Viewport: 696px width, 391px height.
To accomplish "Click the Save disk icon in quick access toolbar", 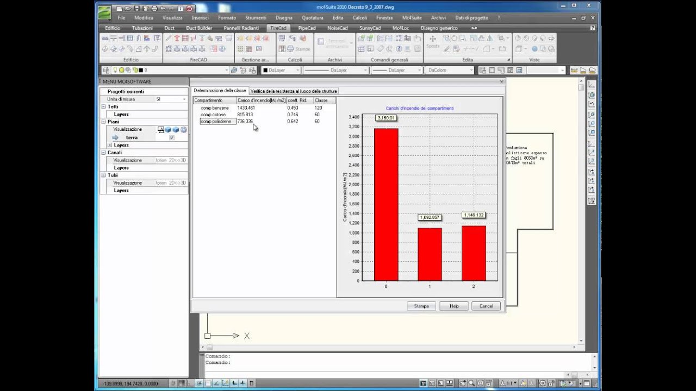I will (x=136, y=9).
